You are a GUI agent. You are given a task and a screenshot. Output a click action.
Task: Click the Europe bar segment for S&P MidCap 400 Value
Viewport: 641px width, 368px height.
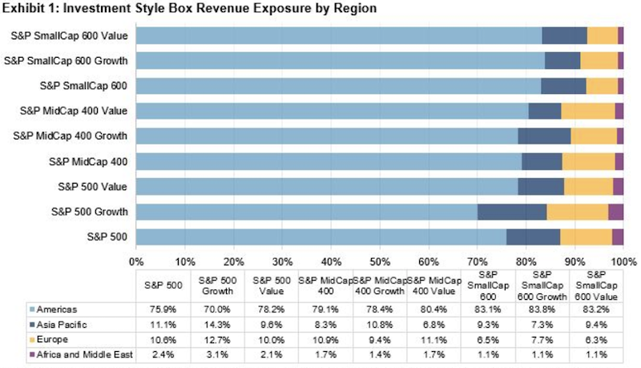(588, 111)
